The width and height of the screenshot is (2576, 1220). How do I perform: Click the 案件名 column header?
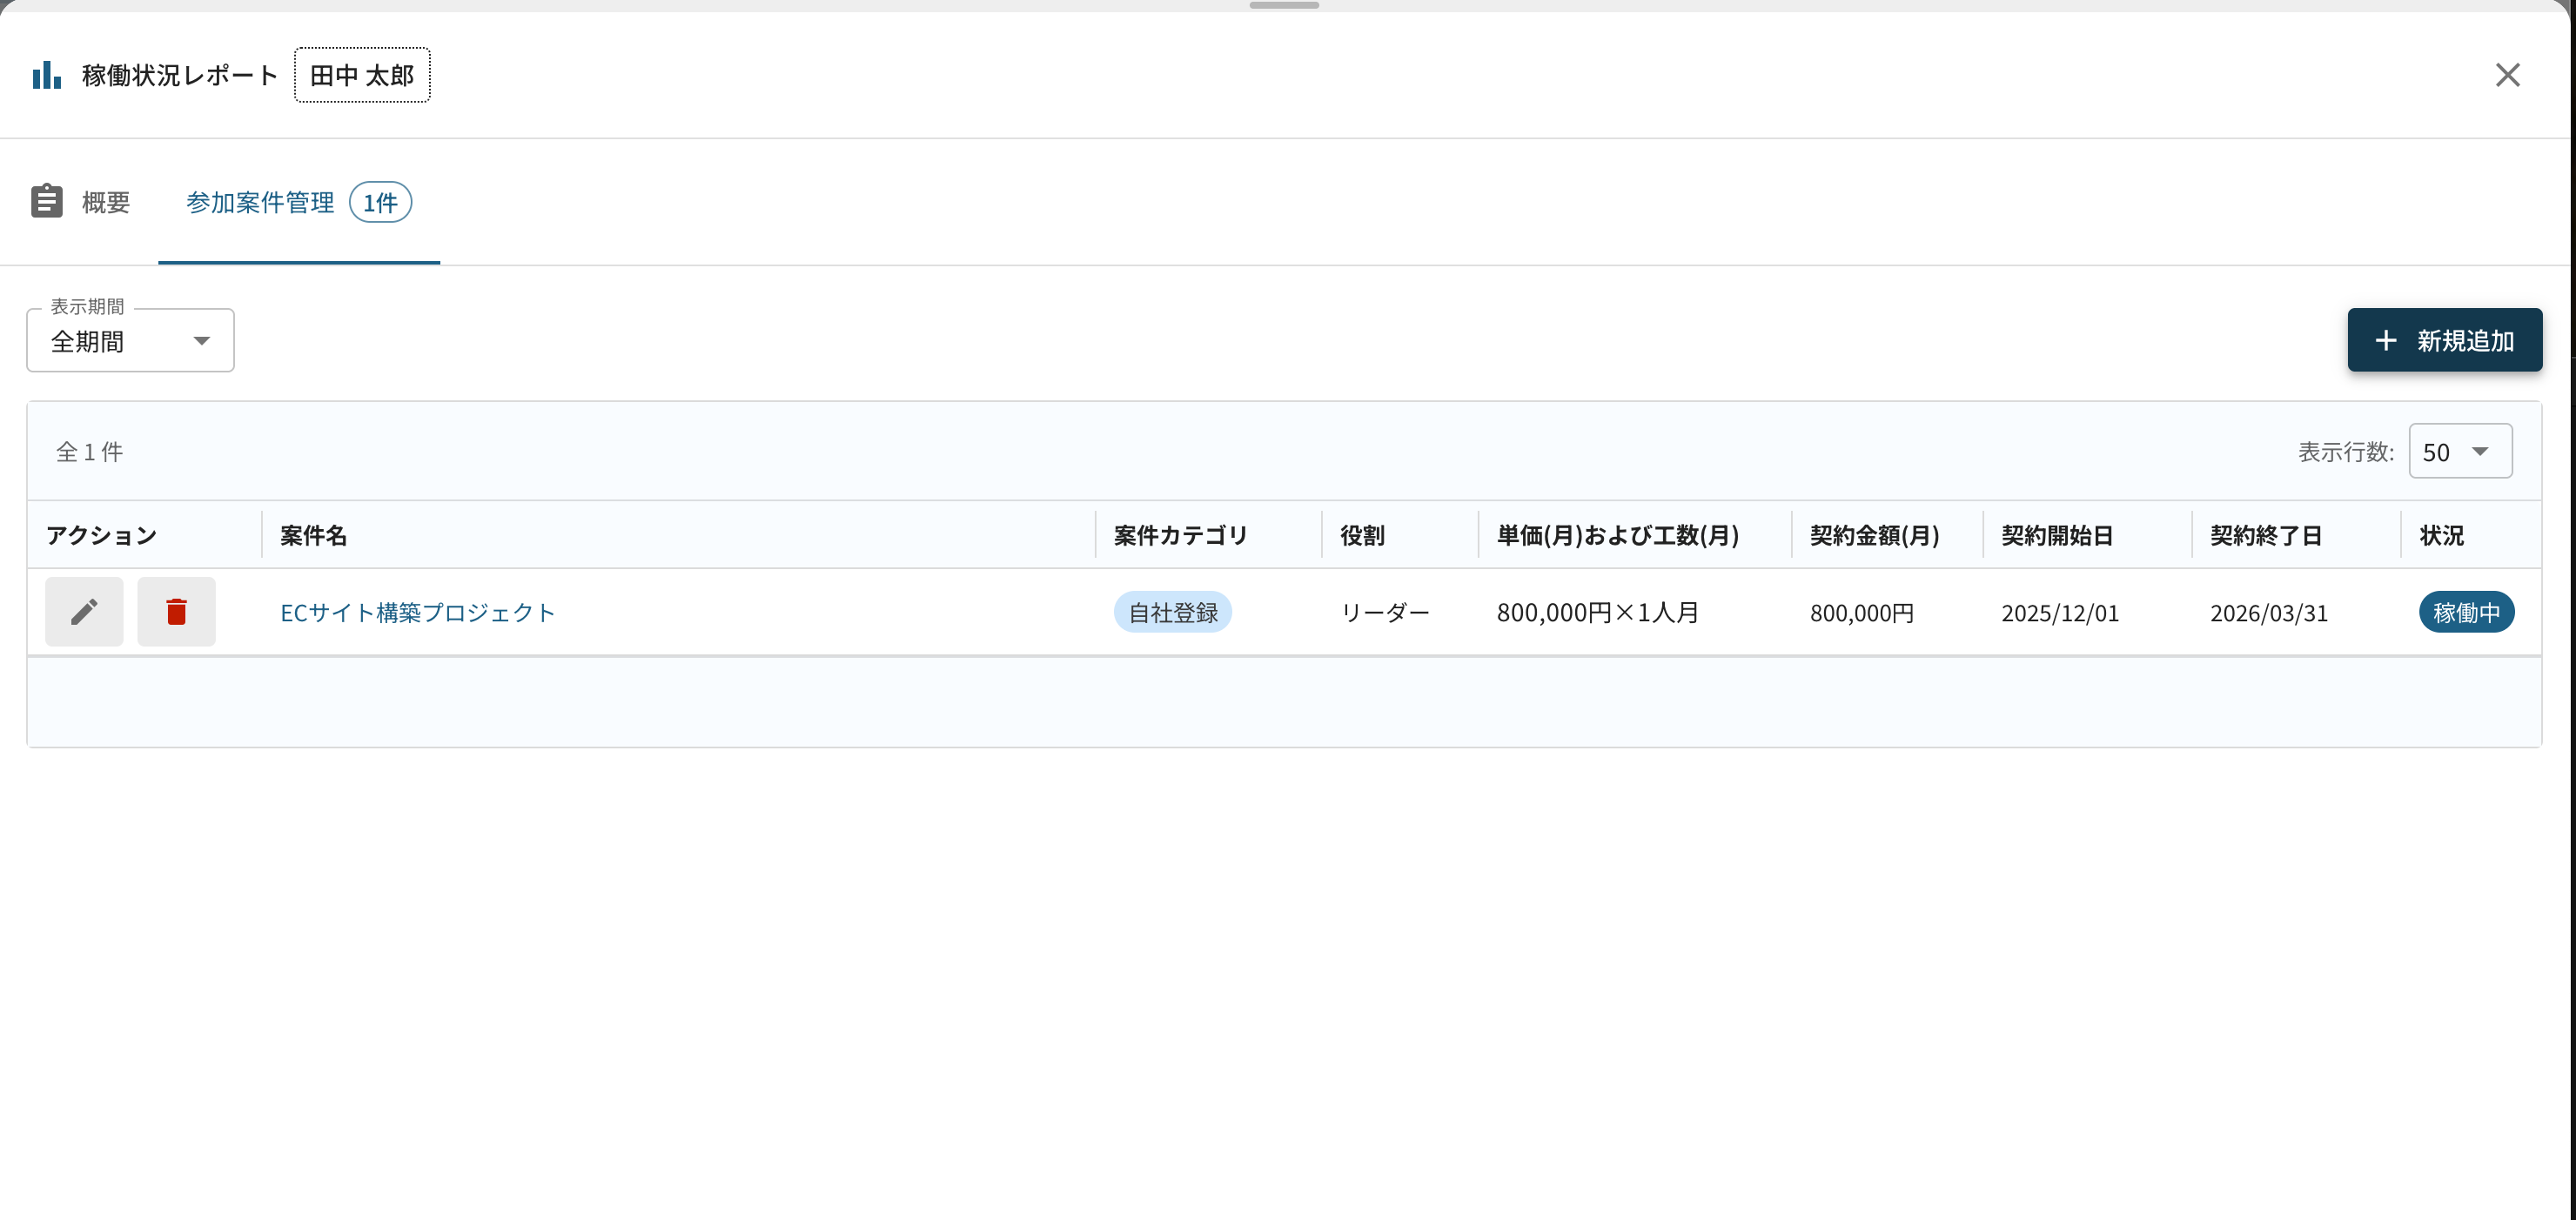(313, 535)
